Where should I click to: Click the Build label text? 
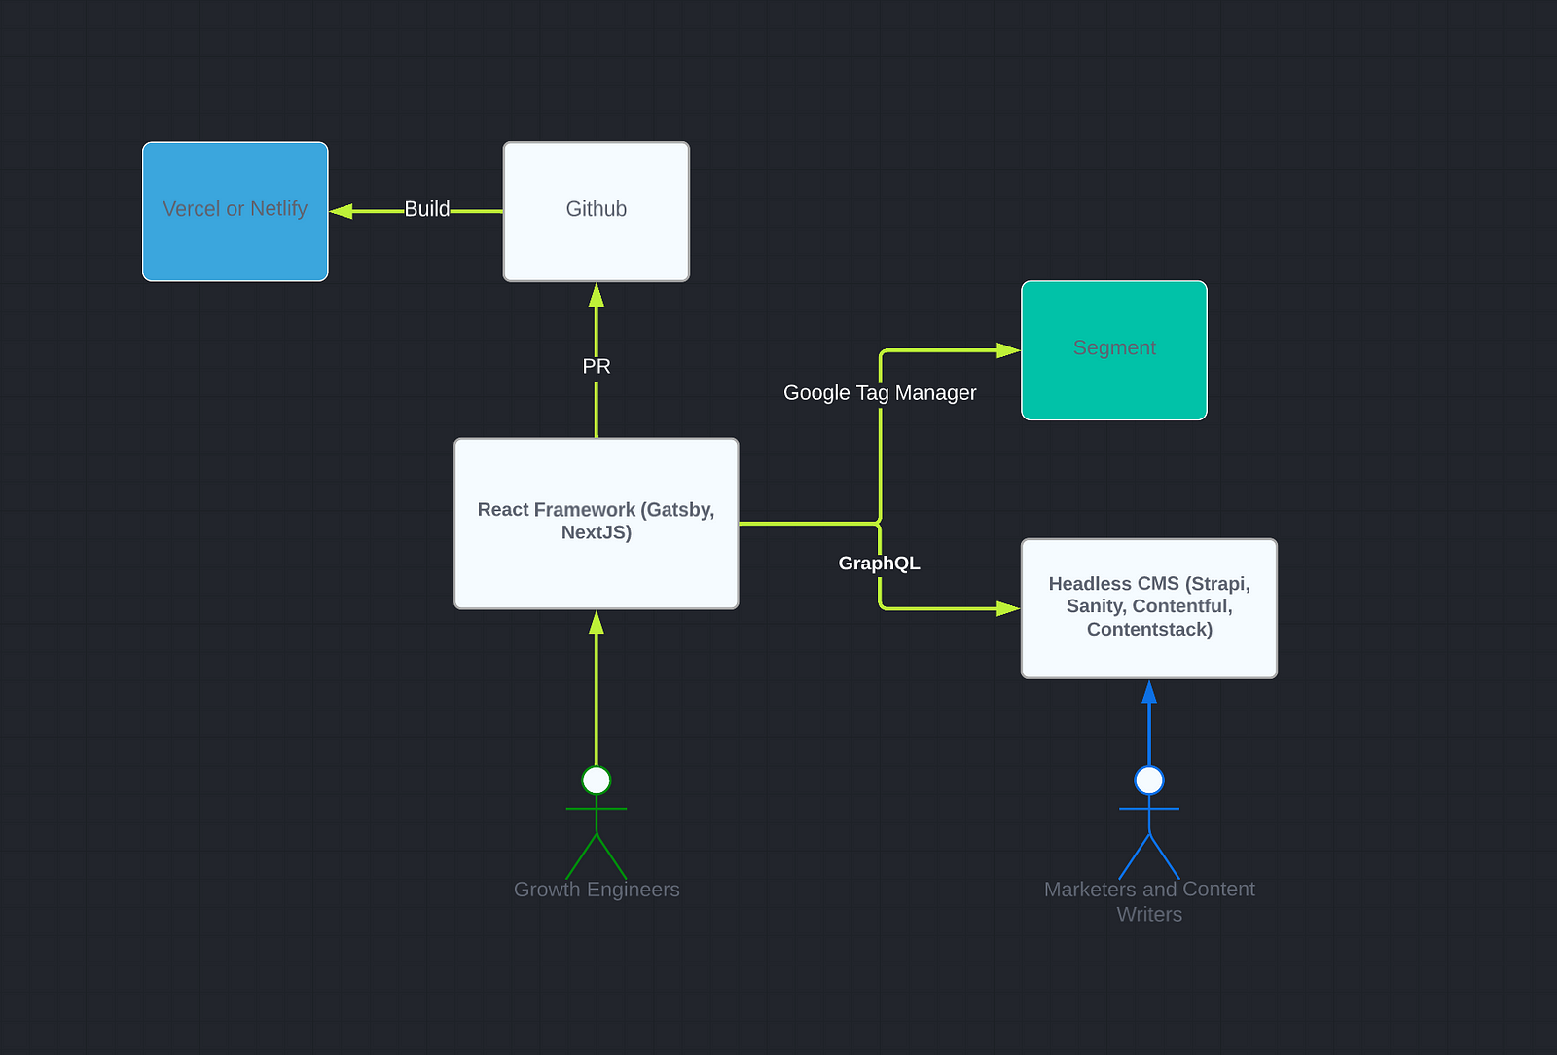tap(427, 209)
